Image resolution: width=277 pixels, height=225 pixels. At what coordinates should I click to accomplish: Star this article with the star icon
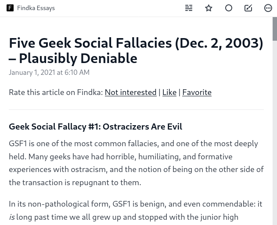click(x=209, y=8)
